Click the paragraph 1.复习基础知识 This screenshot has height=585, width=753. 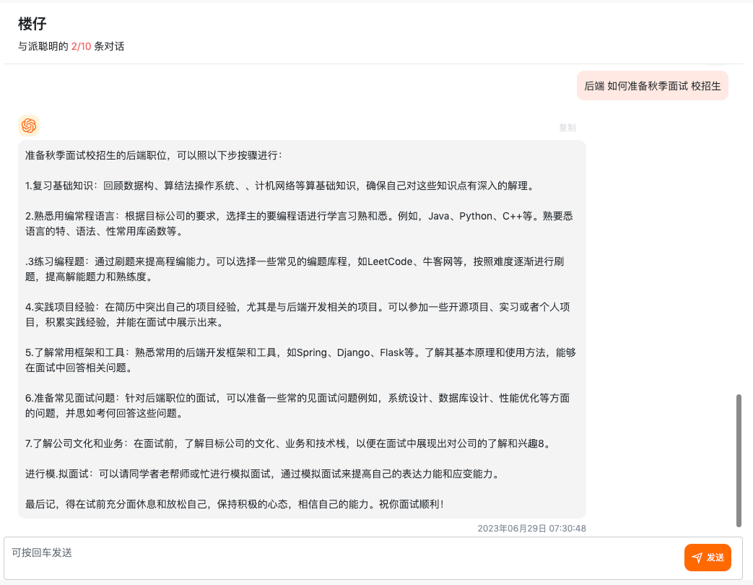[282, 186]
